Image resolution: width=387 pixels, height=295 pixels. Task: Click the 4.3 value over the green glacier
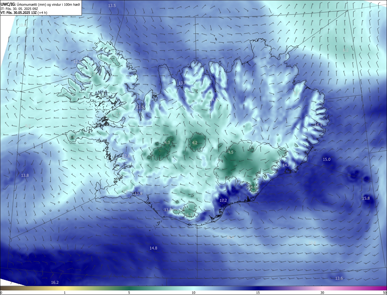coord(167,142)
